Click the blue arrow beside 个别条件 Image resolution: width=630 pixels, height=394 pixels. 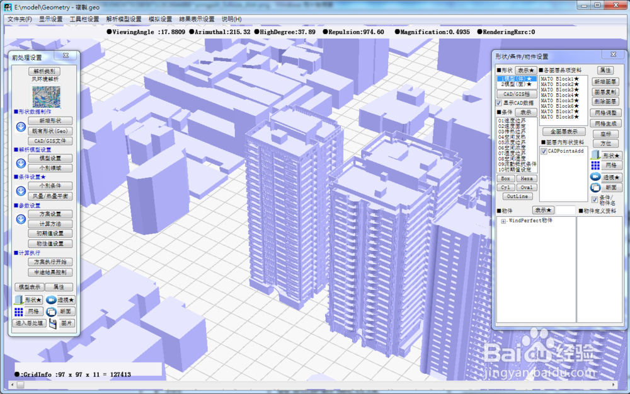coord(21,191)
